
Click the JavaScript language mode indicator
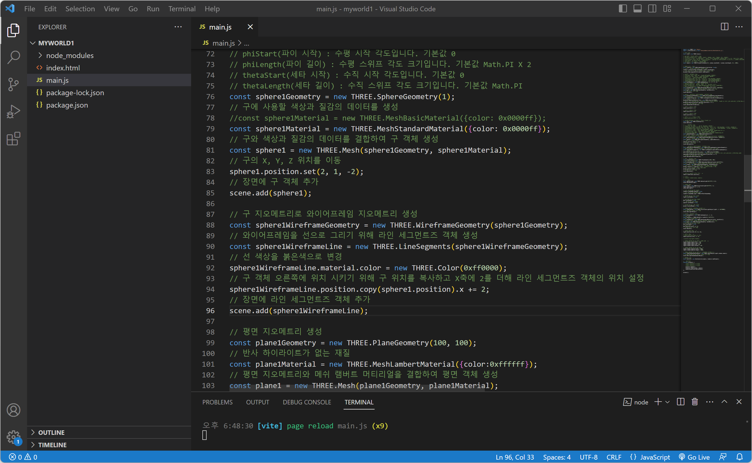(x=654, y=457)
